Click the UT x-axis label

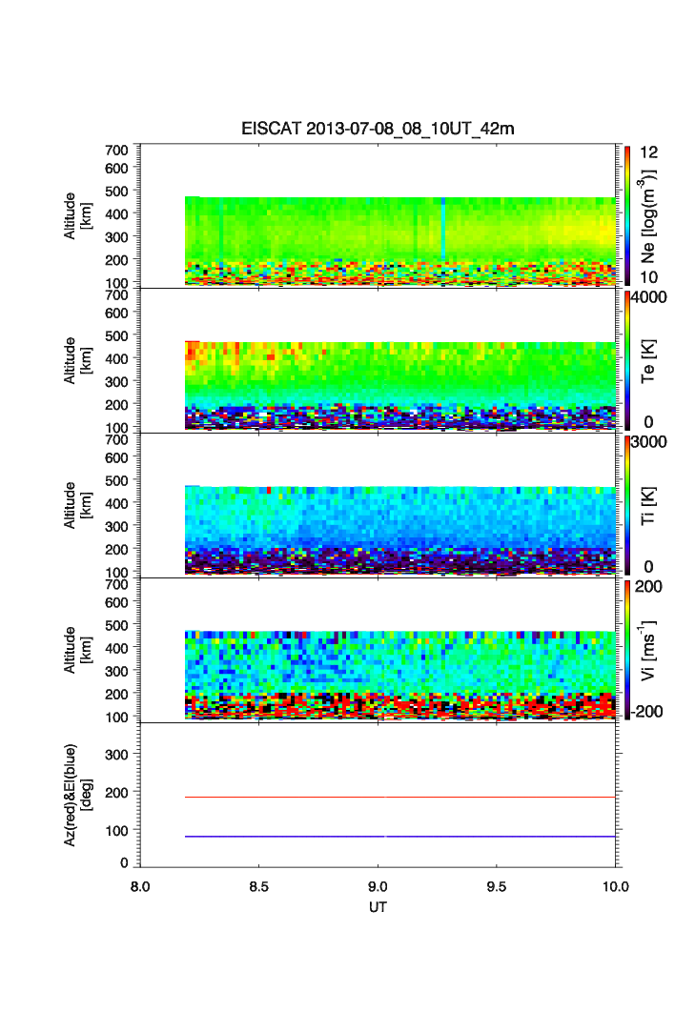click(x=378, y=907)
